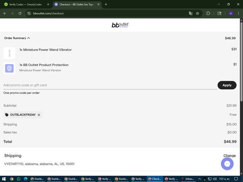This screenshot has width=243, height=182.
Task: Click the bboutlet logo
Action: 120,25
